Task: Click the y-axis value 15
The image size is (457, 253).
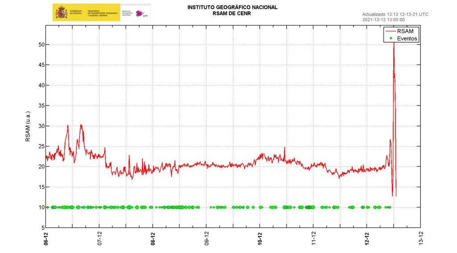Action: click(x=41, y=187)
